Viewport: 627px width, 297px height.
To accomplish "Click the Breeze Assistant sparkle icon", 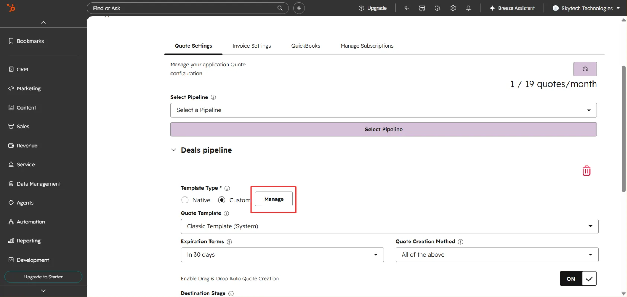I will click(492, 8).
